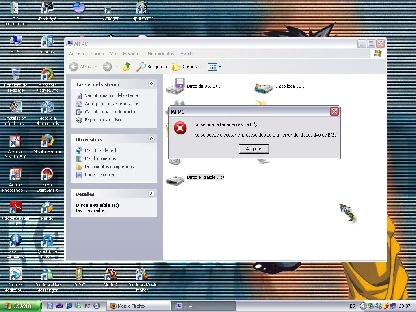Select Disco extraíble (F:) drive icon
The height and width of the screenshot is (312, 416).
175,179
